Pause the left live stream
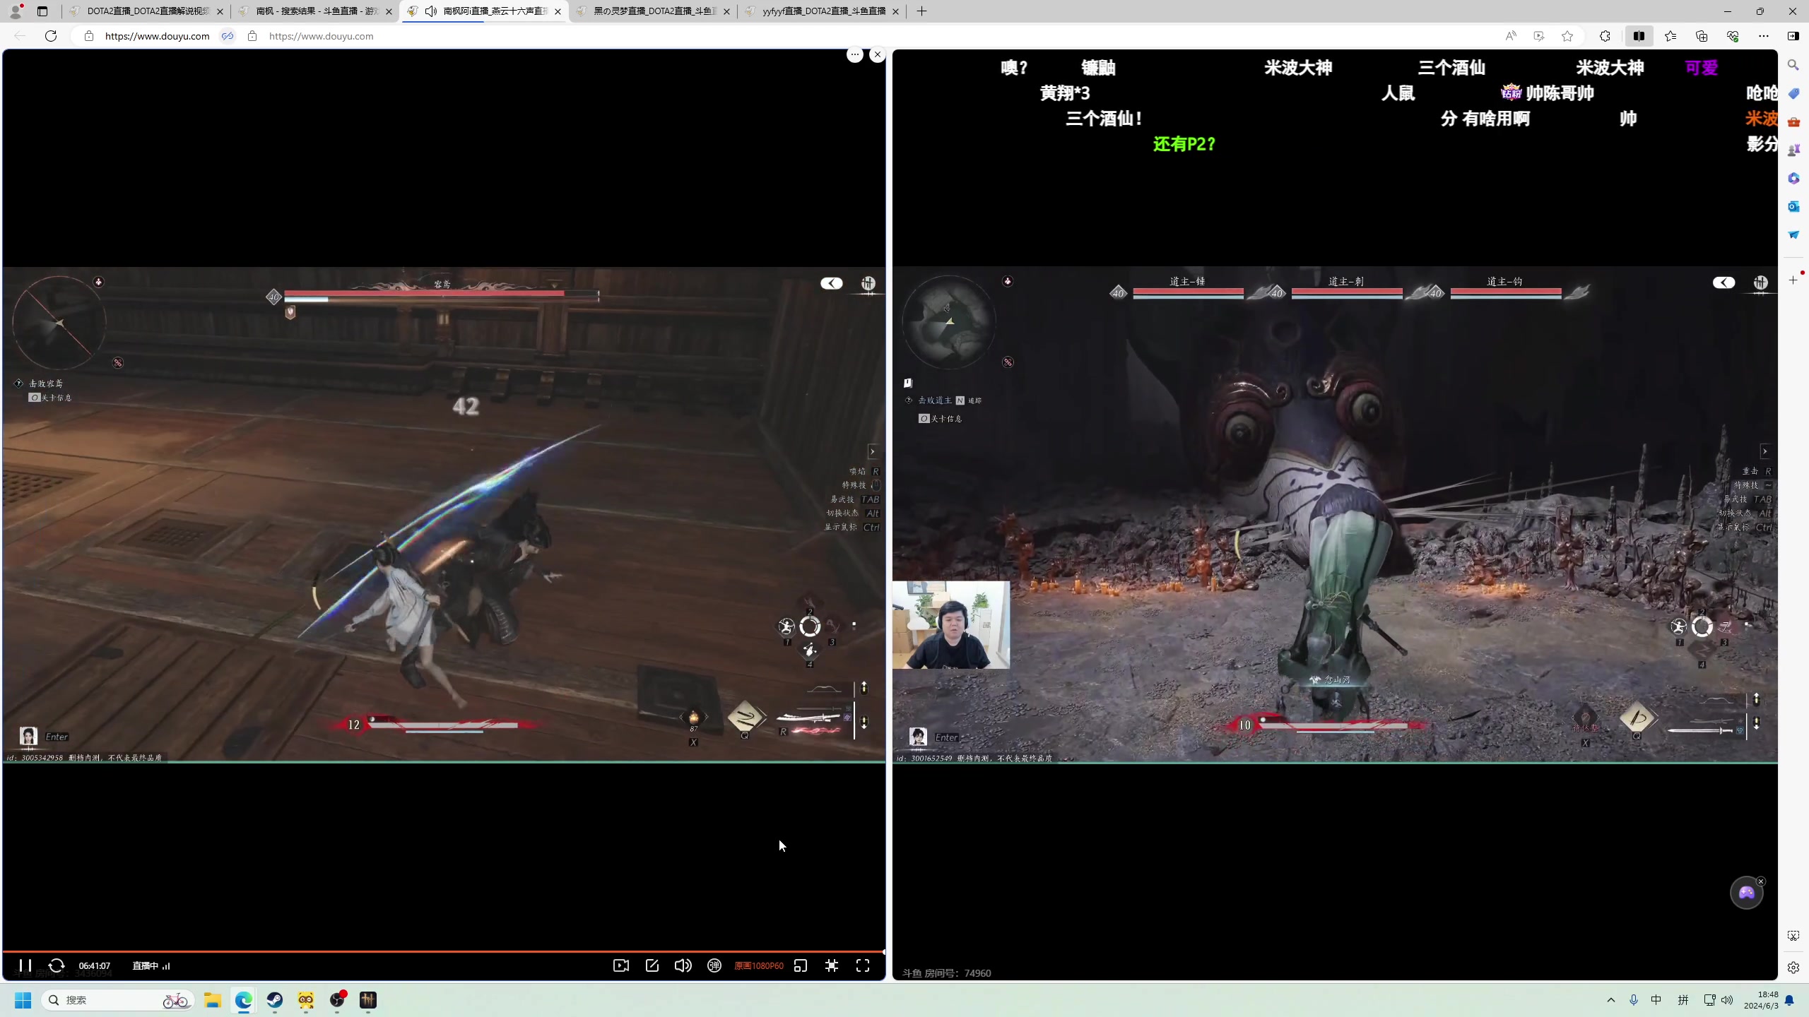 tap(25, 965)
